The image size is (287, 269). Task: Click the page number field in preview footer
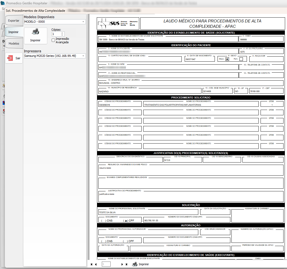click(106, 264)
